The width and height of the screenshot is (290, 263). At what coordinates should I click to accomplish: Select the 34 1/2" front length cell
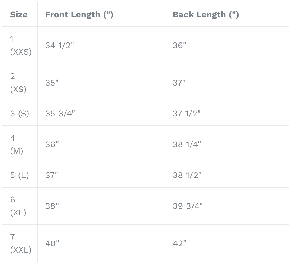(x=60, y=45)
